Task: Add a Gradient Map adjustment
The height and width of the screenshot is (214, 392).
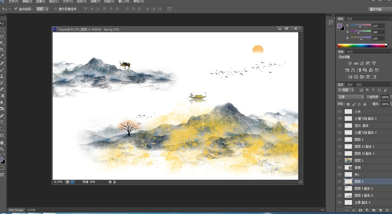Action: point(374,77)
